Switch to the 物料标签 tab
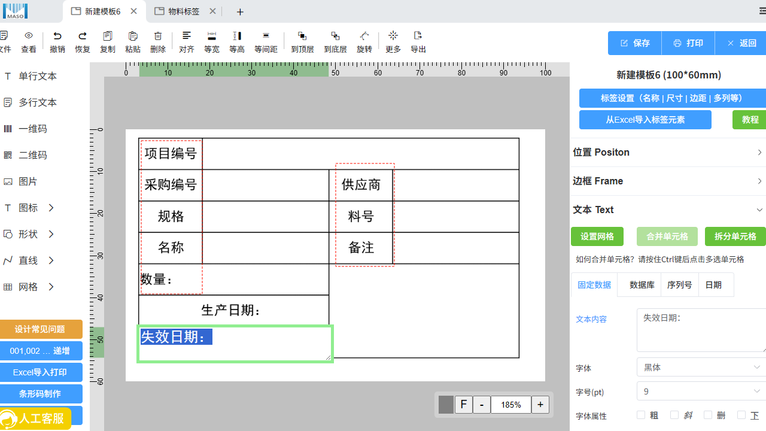The height and width of the screenshot is (431, 766). coord(184,11)
